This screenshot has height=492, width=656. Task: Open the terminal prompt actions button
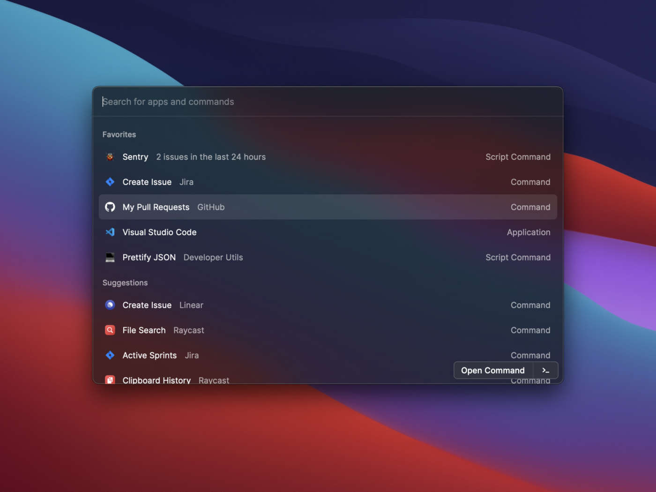[x=545, y=370]
